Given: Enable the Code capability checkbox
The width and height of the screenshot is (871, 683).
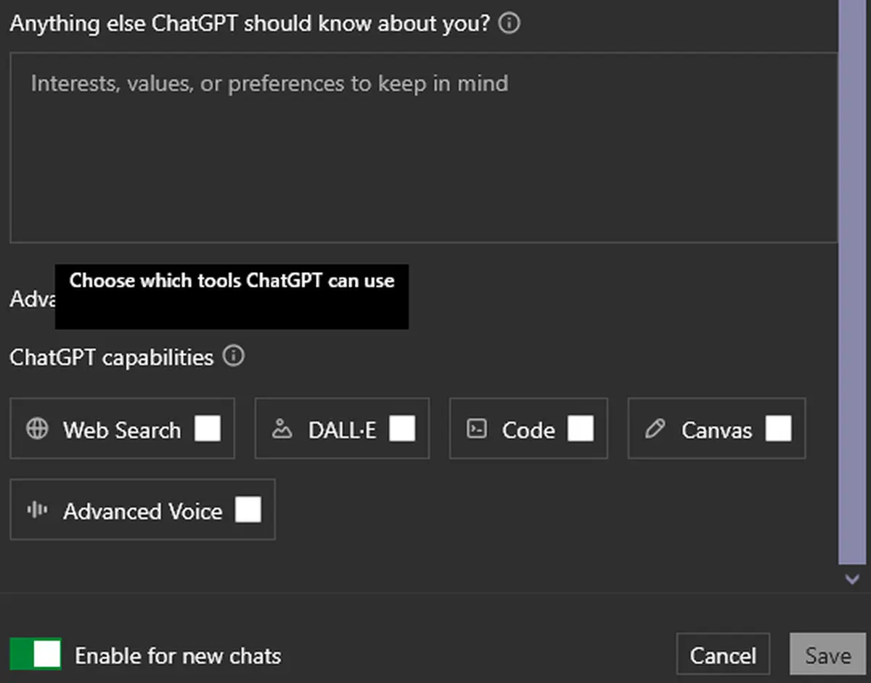Looking at the screenshot, I should point(581,430).
